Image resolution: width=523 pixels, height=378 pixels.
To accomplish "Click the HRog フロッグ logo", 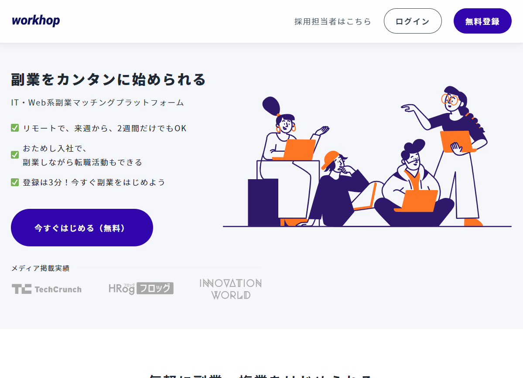I will tap(141, 288).
